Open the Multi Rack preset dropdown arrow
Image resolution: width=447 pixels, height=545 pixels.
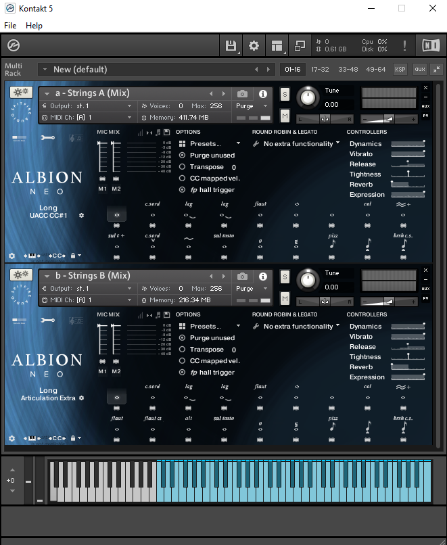[45, 69]
